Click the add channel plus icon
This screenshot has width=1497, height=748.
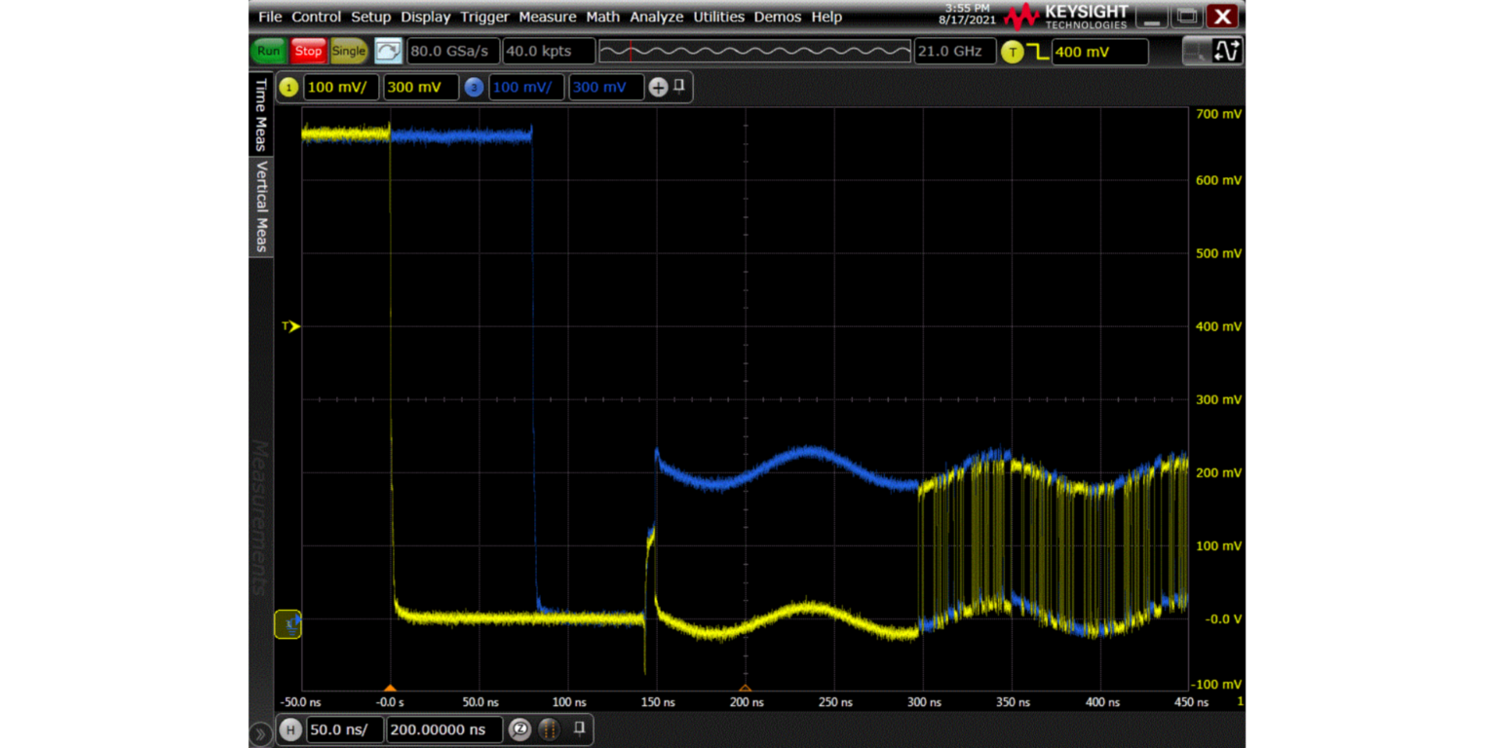(x=658, y=88)
